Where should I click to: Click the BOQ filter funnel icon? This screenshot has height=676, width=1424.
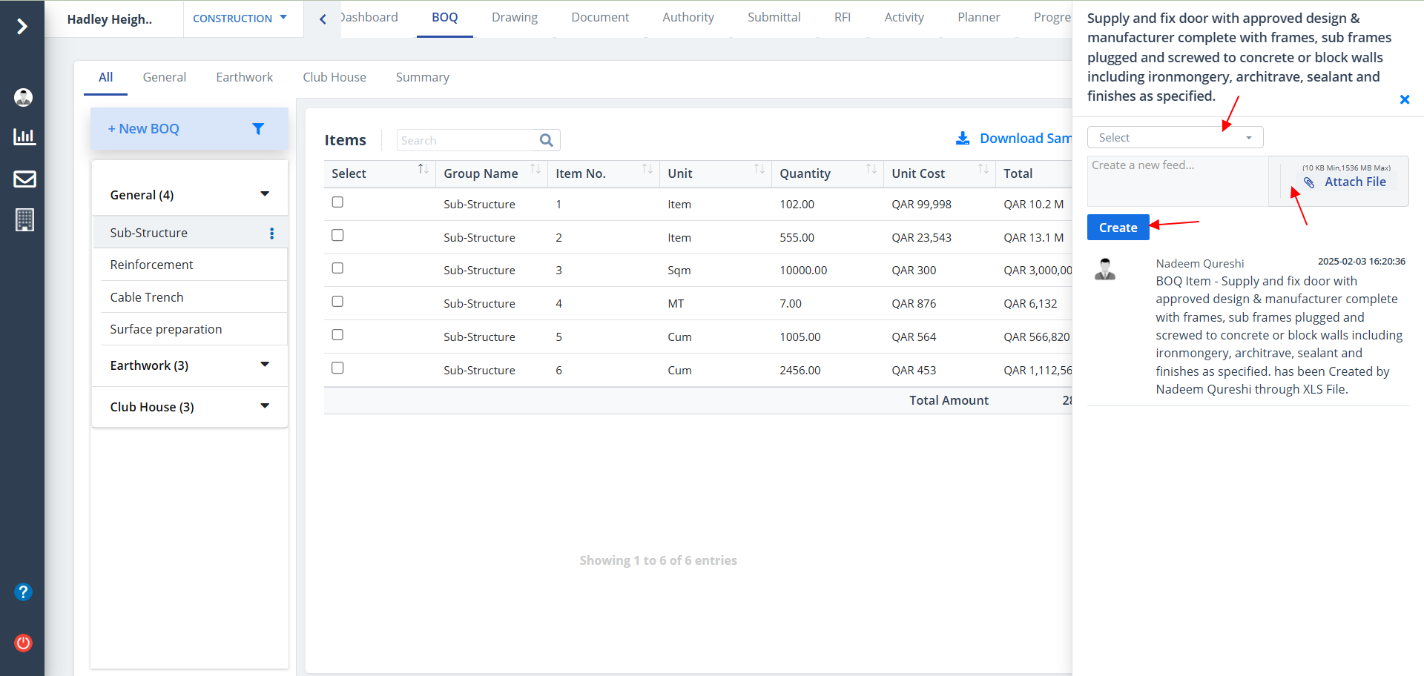pyautogui.click(x=258, y=129)
